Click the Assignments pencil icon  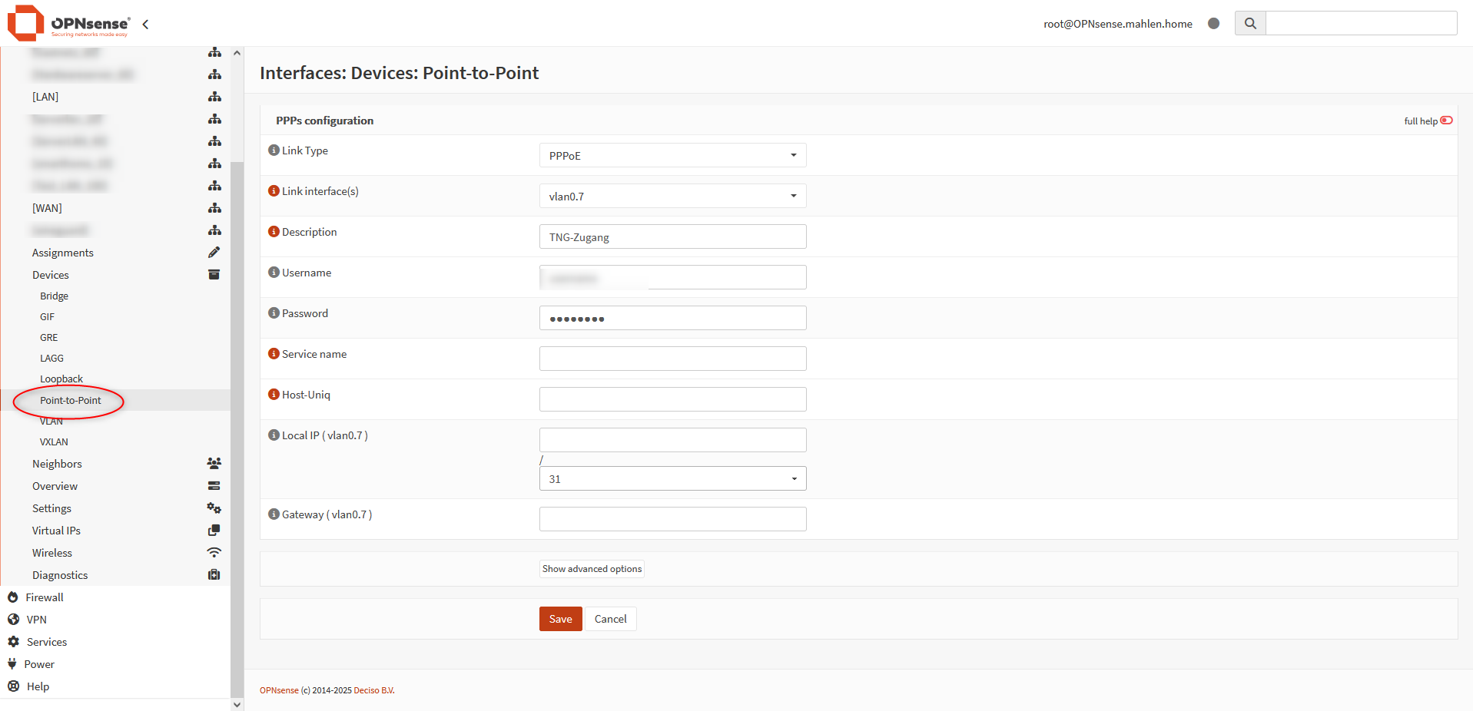[214, 253]
